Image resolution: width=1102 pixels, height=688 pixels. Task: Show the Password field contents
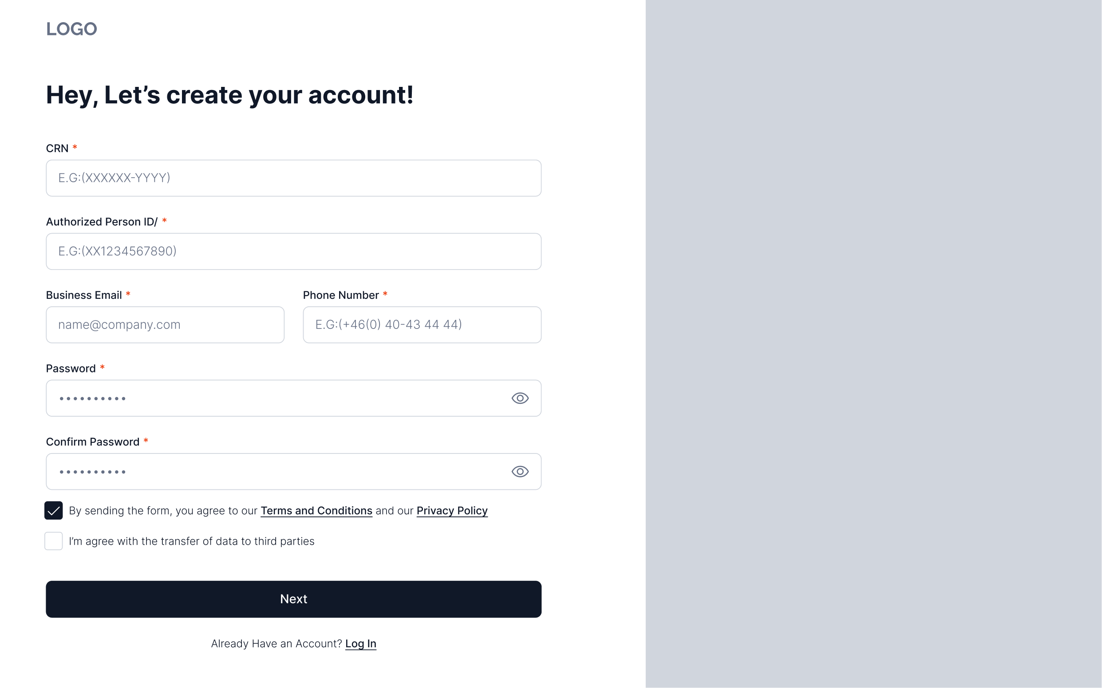coord(520,398)
